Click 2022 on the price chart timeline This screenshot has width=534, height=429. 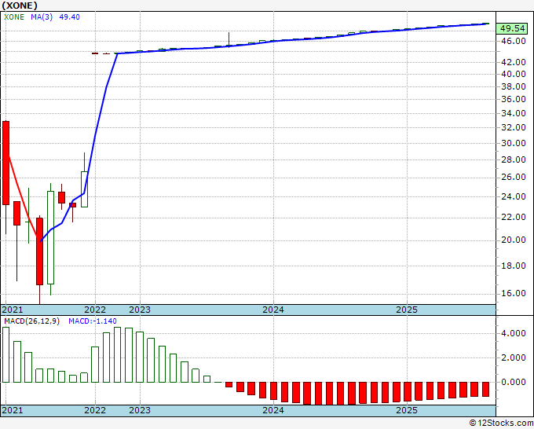pos(95,310)
